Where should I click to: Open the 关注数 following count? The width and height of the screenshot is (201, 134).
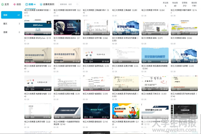[165, 4]
